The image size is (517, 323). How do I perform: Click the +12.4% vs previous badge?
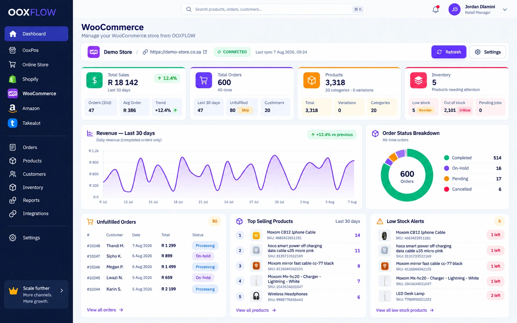click(x=332, y=134)
